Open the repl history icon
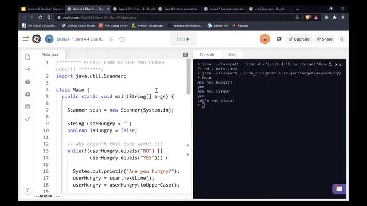Viewport: 367px width, 206px height. pos(122,39)
